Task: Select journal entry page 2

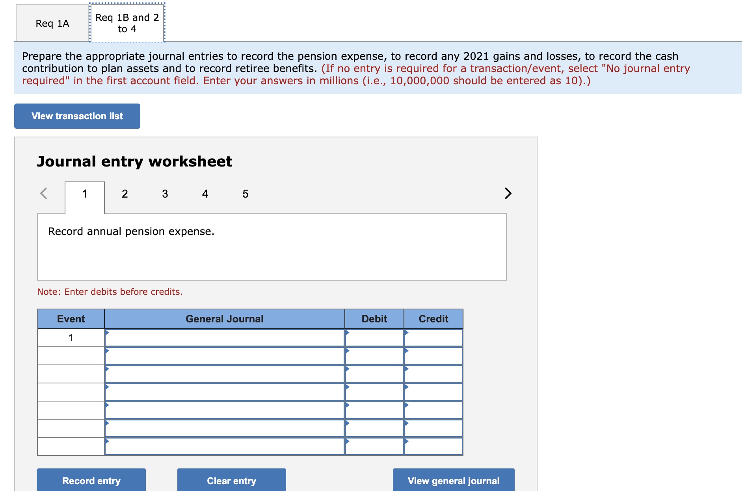Action: pyautogui.click(x=125, y=193)
